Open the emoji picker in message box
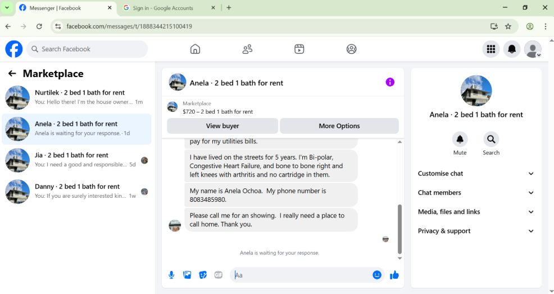 point(377,275)
